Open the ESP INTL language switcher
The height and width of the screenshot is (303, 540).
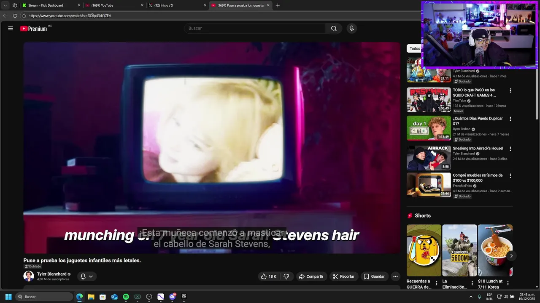[489, 297]
